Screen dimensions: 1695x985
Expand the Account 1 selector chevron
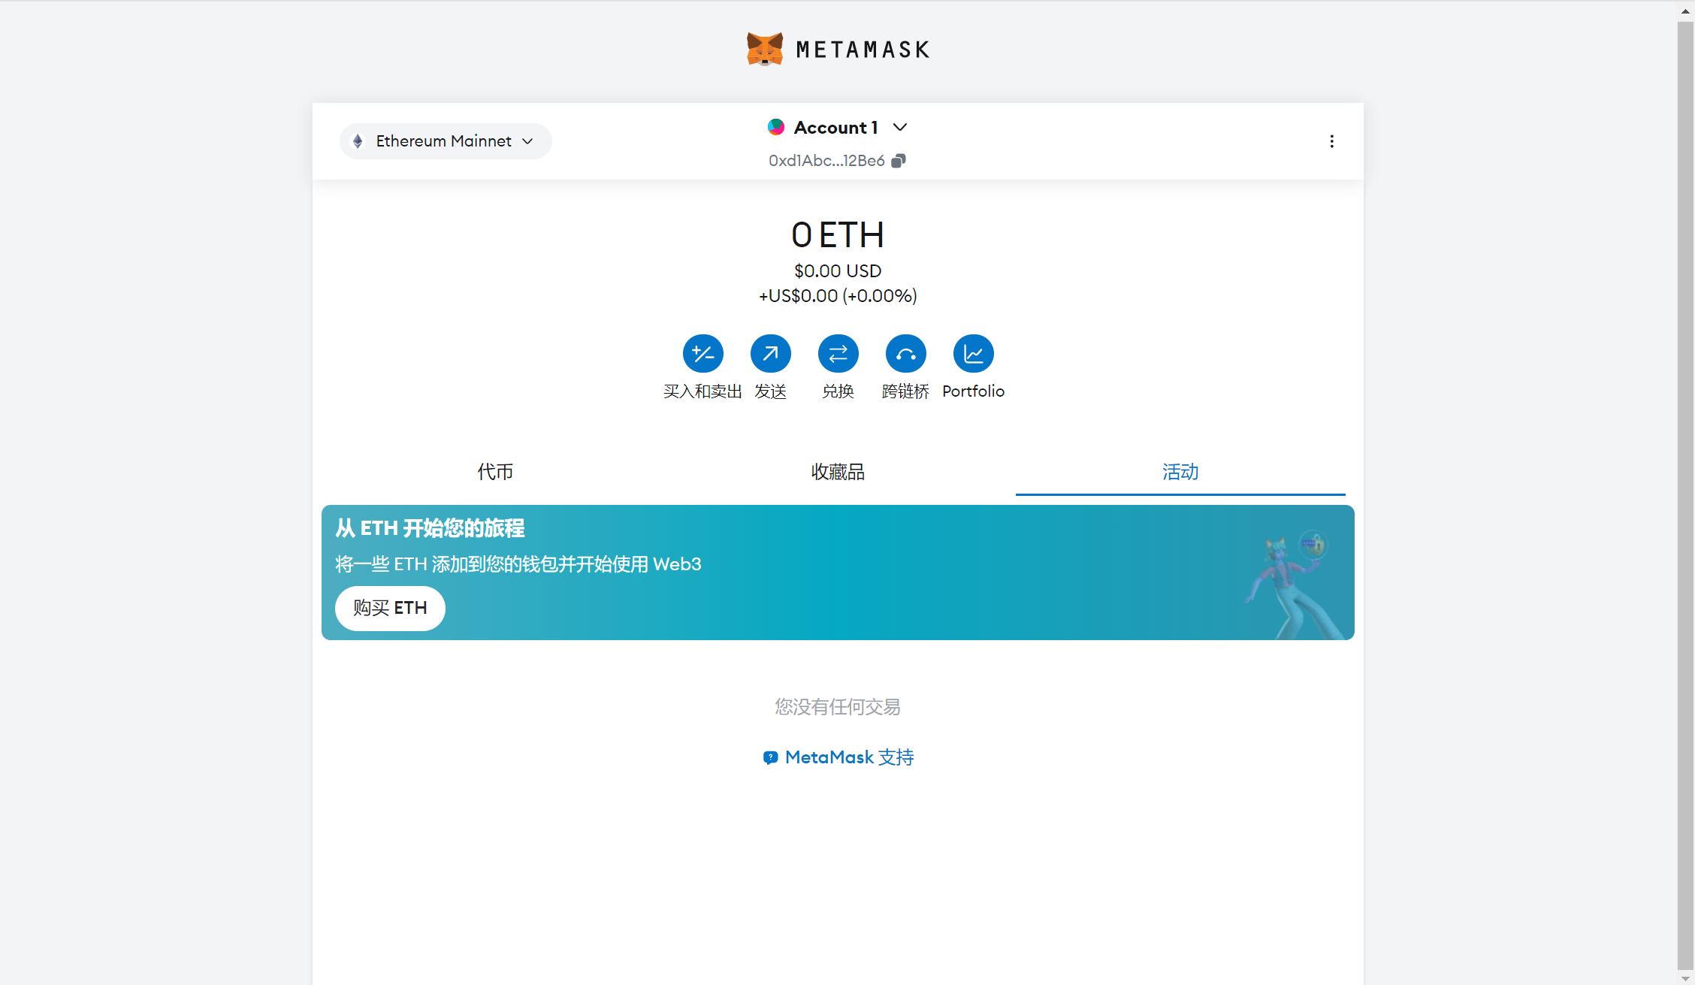click(900, 127)
